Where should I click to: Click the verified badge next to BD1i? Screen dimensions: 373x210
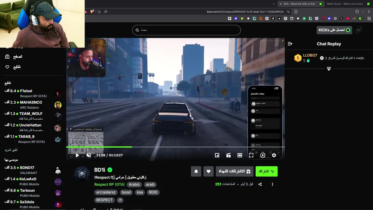(110, 170)
